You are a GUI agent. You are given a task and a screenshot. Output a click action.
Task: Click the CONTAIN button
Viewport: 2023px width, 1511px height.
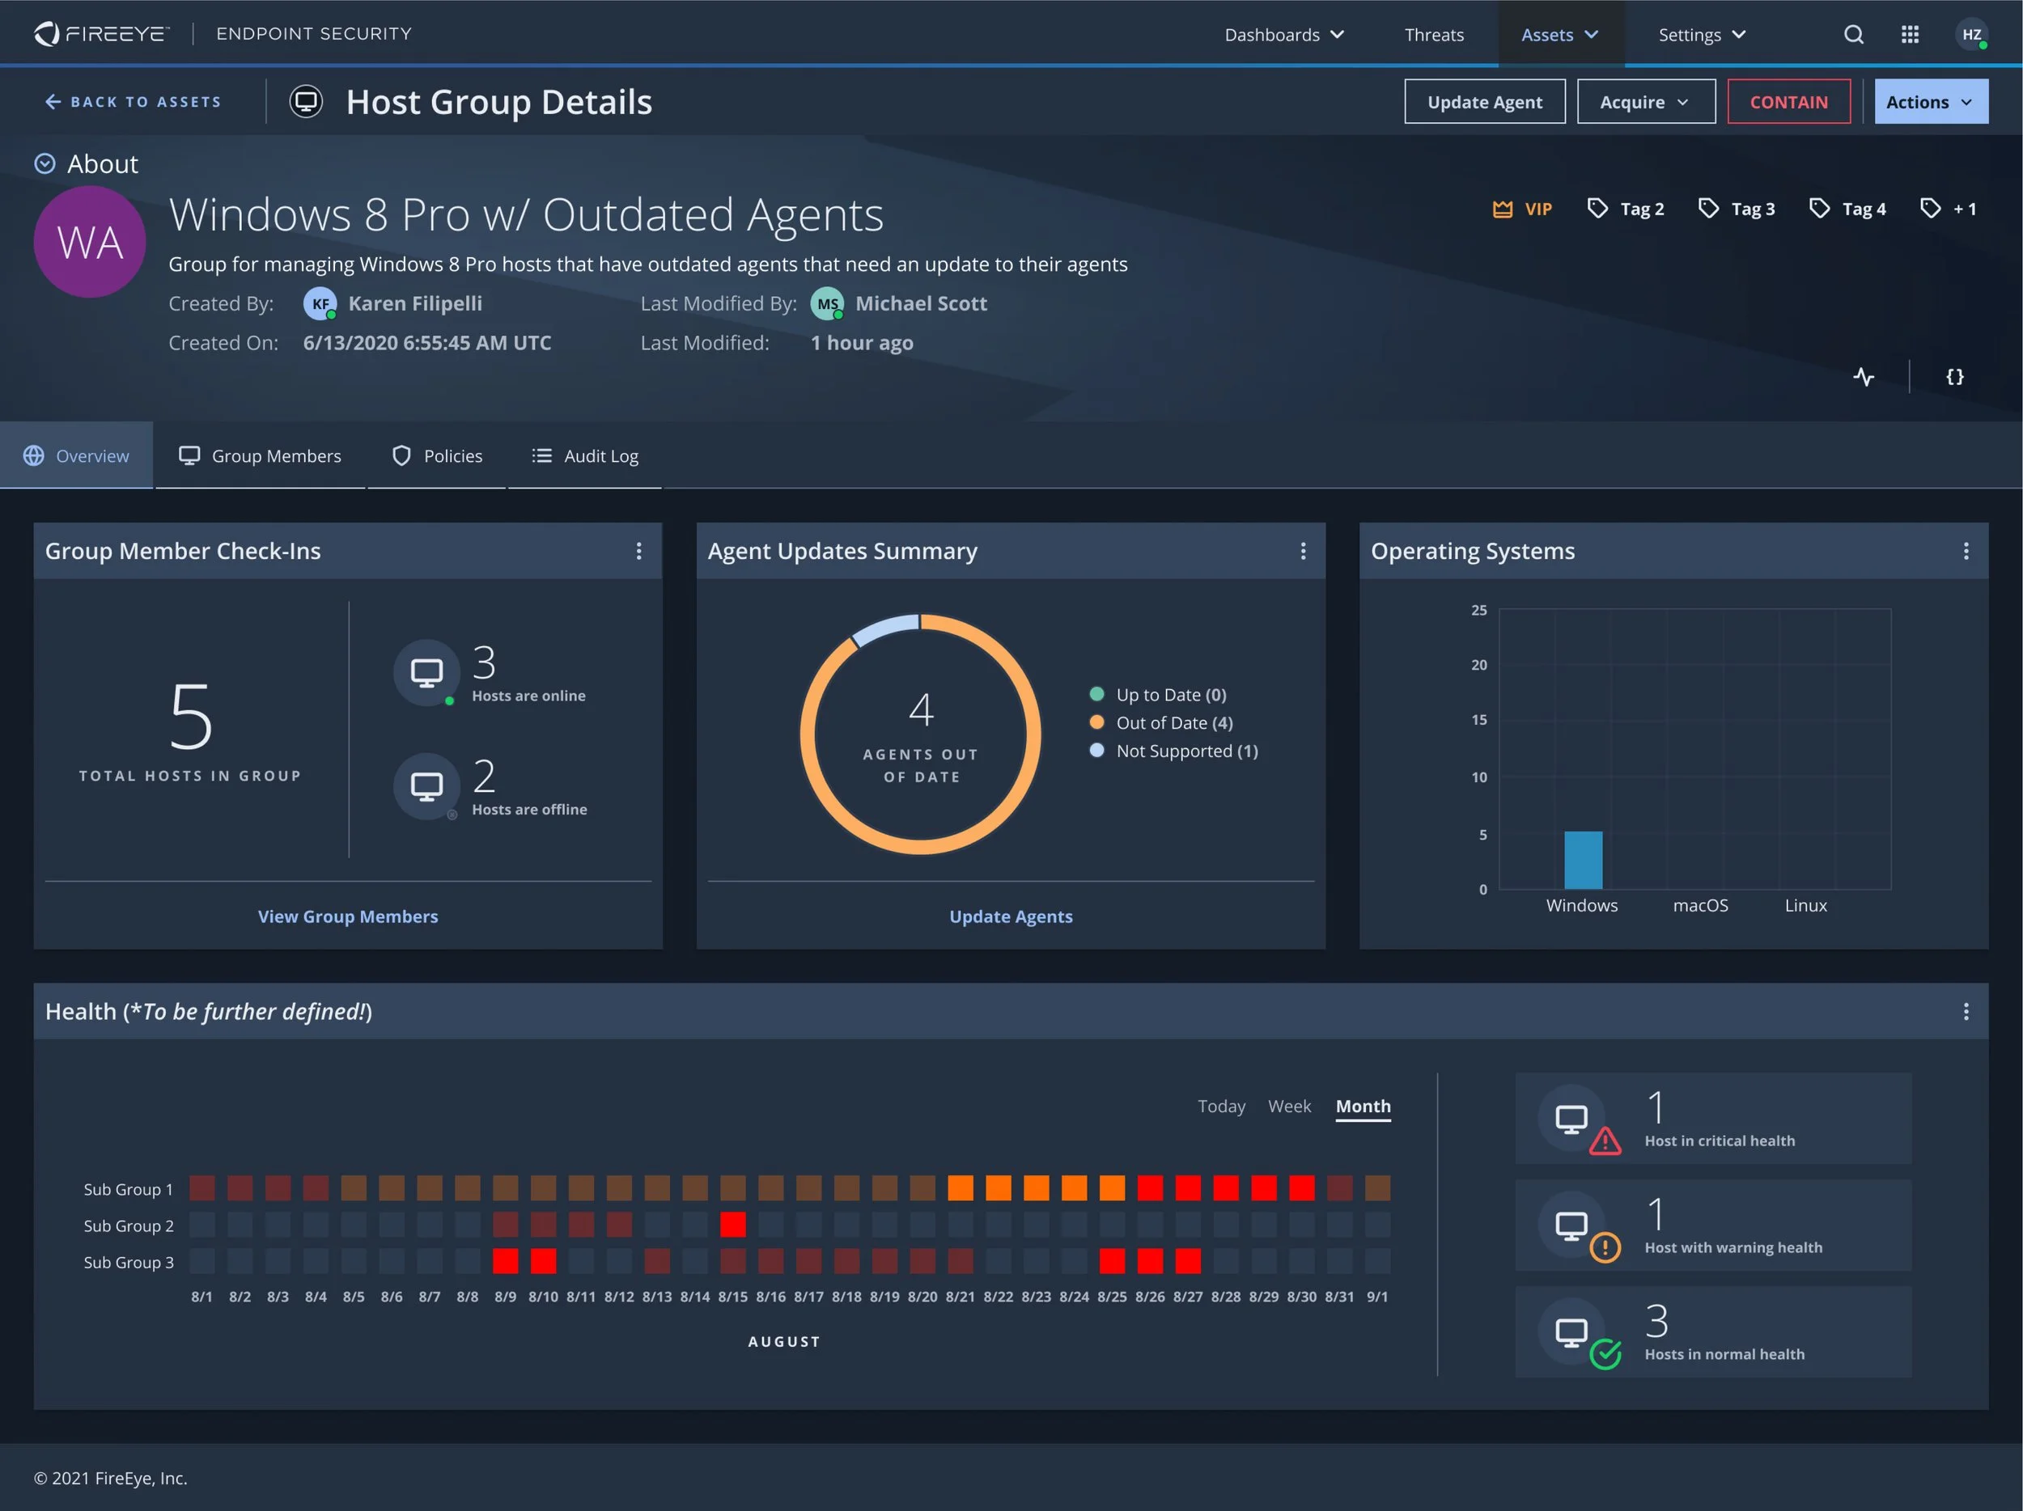(1788, 103)
